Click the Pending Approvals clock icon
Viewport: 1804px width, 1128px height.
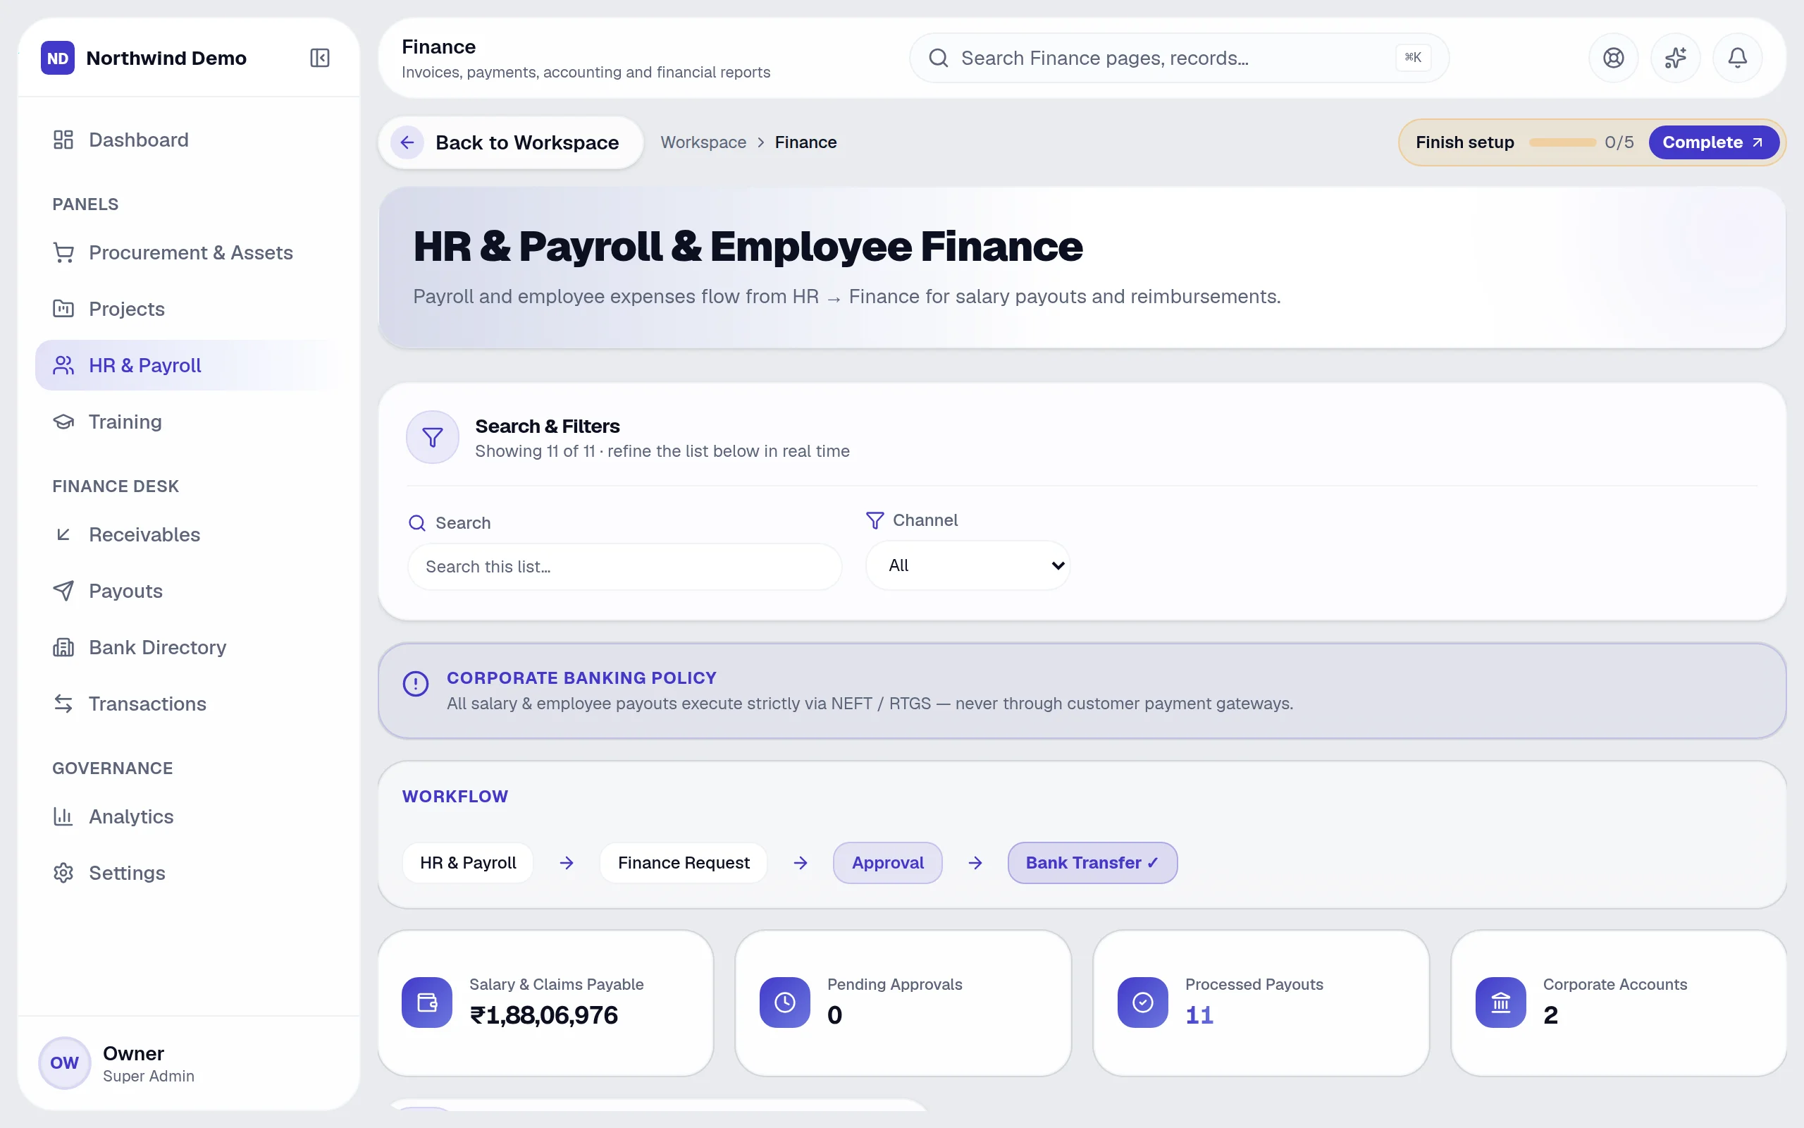coord(784,1002)
